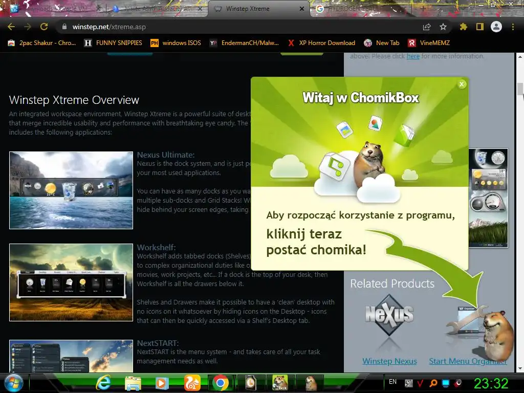Image resolution: width=524 pixels, height=393 pixels.
Task: Open the 2pac Shakur bookmark
Action: [42, 43]
